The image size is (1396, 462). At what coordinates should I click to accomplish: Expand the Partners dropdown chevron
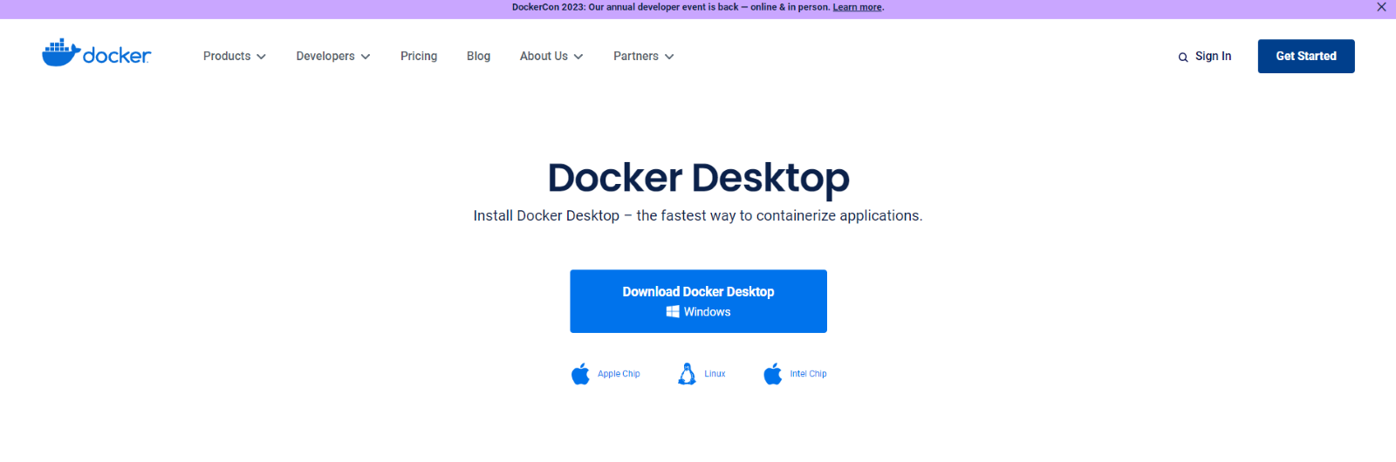click(x=669, y=57)
